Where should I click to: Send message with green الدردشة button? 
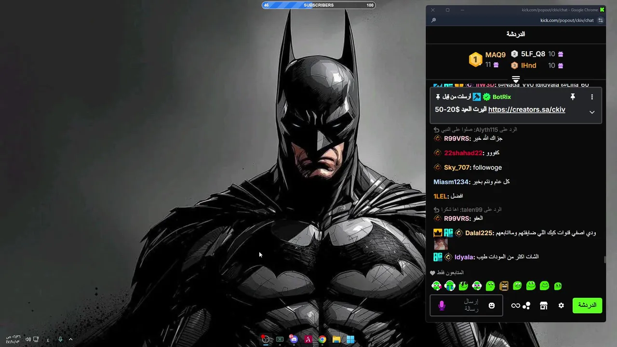587,306
